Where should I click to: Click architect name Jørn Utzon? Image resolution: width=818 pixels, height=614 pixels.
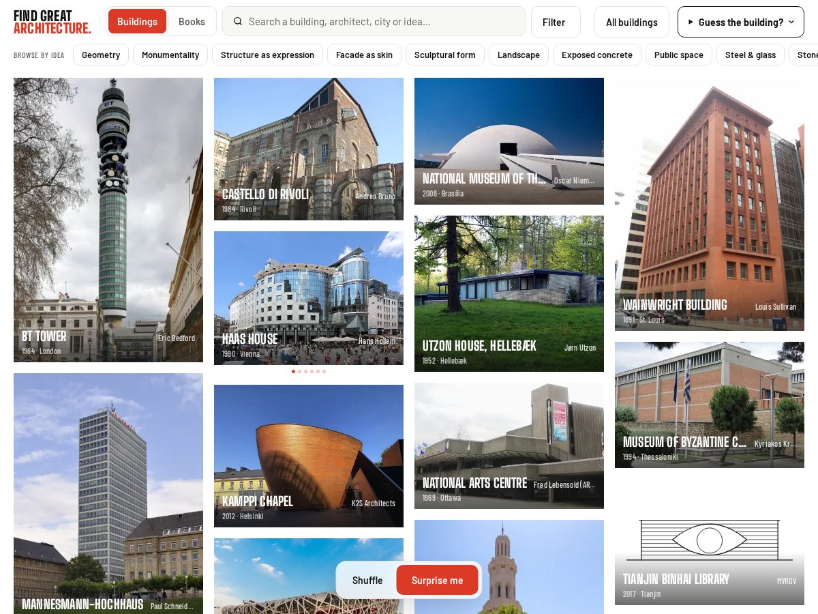click(580, 348)
